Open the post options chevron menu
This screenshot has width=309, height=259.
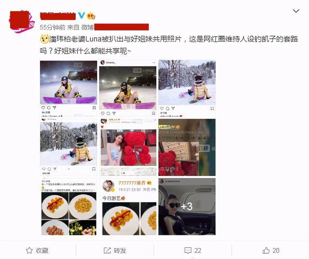[296, 11]
